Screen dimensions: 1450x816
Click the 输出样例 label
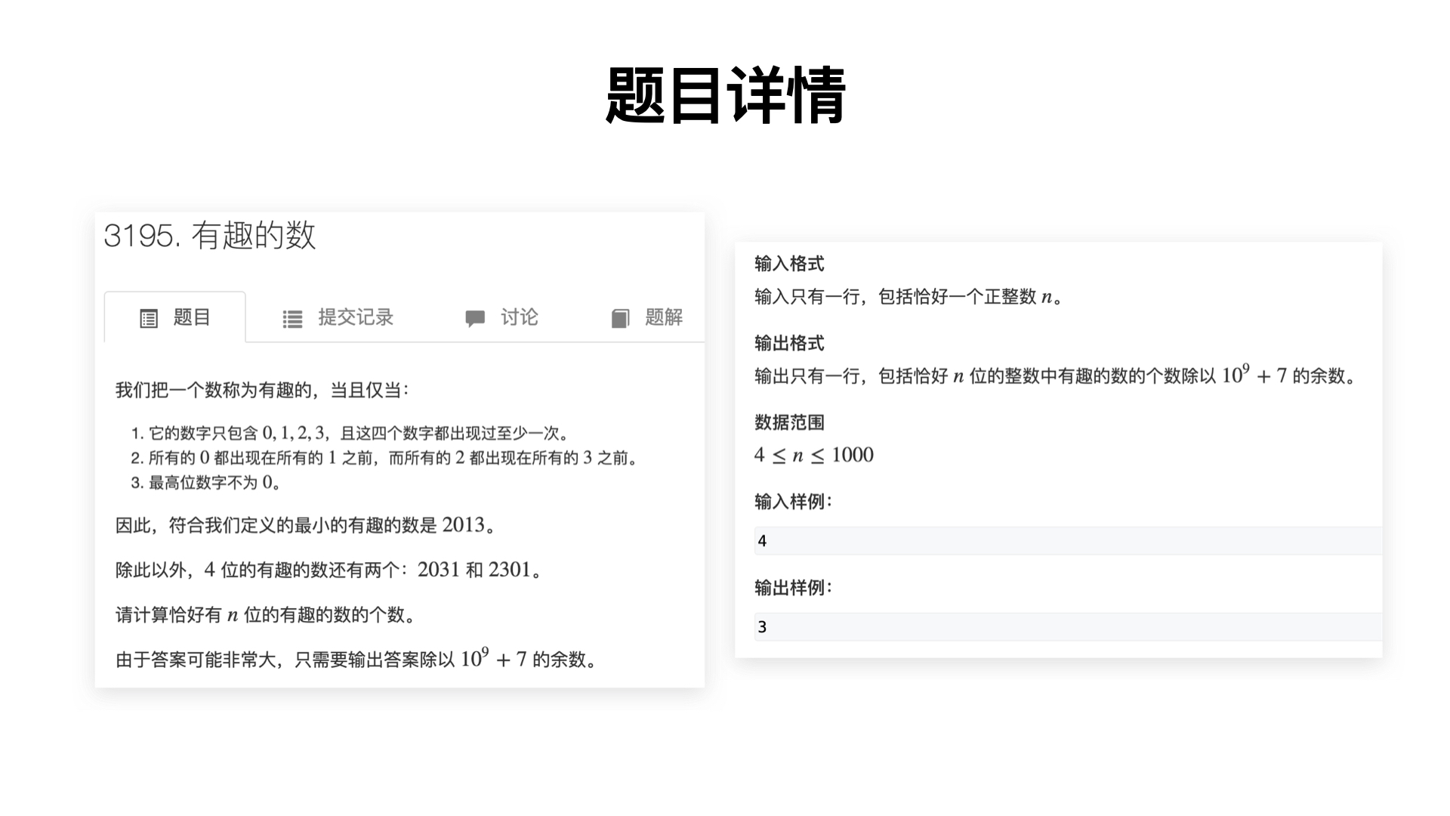(x=792, y=588)
